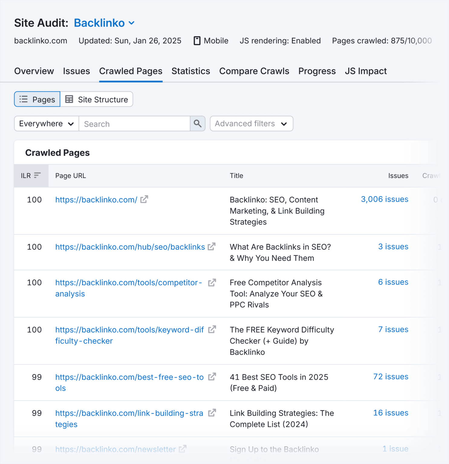Click the 16 issues link for link-building-strategies

tap(390, 413)
